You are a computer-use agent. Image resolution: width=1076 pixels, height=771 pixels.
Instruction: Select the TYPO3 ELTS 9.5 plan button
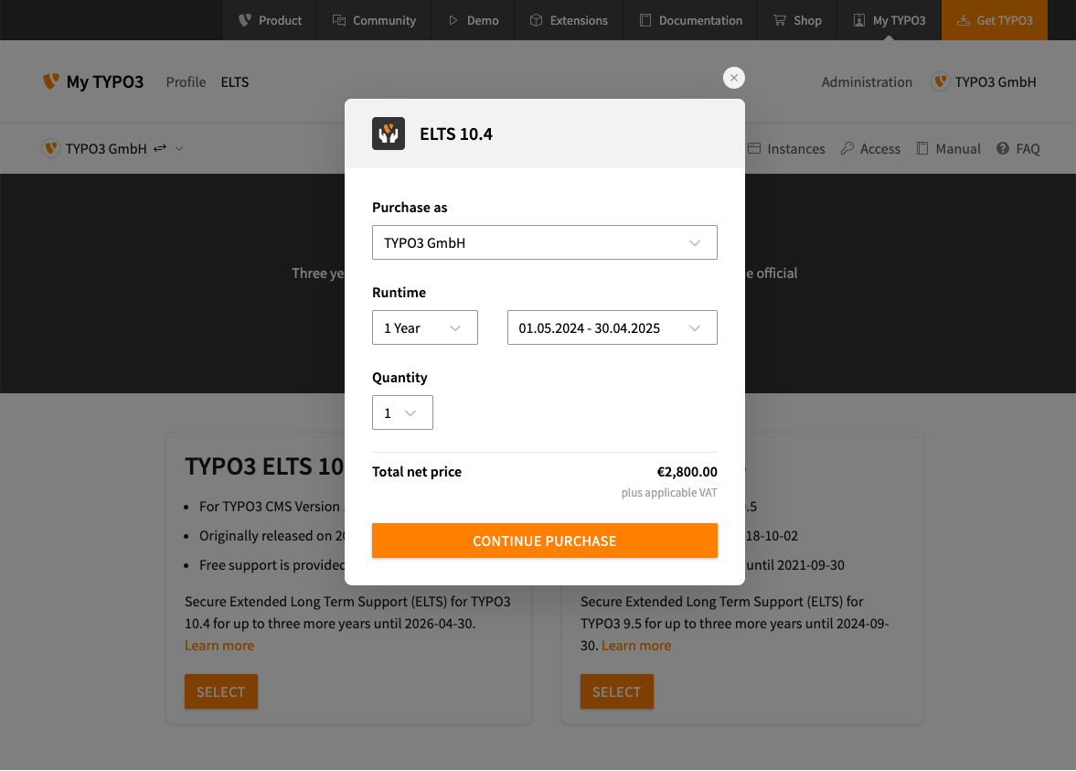pyautogui.click(x=617, y=691)
